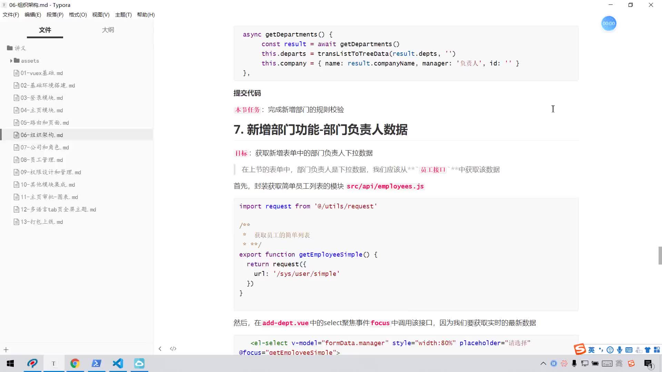Viewport: 662px width, 372px height.
Task: Click the 00:00 recording timer bubble
Action: pyautogui.click(x=609, y=23)
